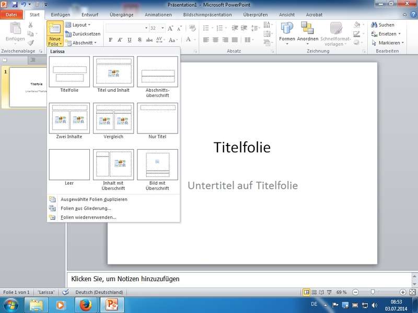Switch to Normal view in status bar
Screen dimensions: 418x313
307,292
